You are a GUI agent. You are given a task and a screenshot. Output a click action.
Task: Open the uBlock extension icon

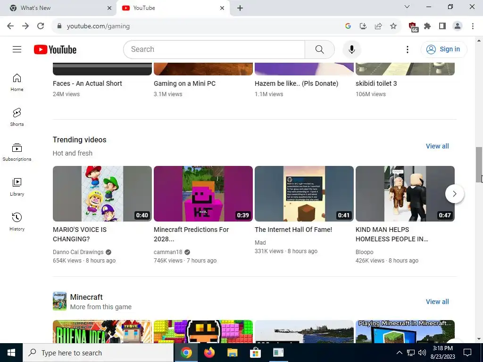pyautogui.click(x=413, y=26)
